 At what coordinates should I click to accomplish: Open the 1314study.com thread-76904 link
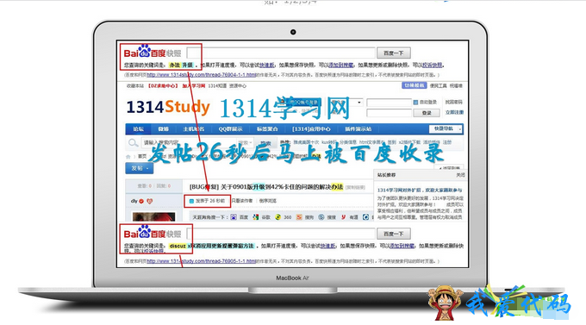(201, 75)
